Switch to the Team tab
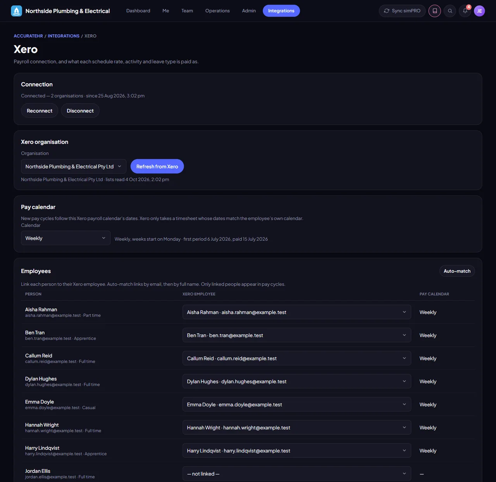 [187, 11]
